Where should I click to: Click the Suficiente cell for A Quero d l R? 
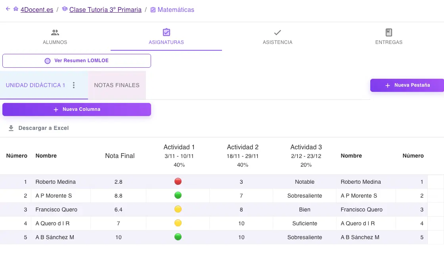(x=305, y=223)
